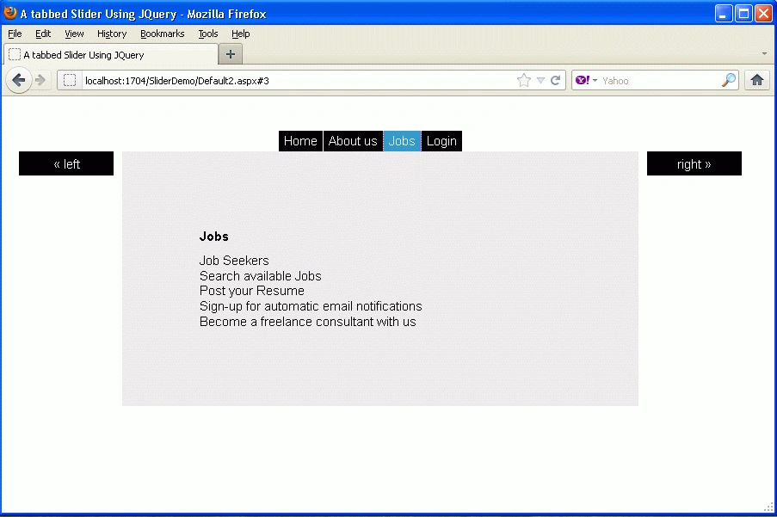Switch to the Home slider tab

(300, 141)
